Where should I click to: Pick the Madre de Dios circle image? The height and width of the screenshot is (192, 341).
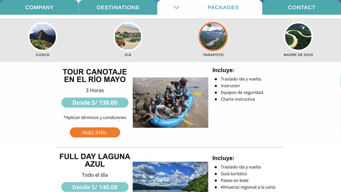coord(298,36)
